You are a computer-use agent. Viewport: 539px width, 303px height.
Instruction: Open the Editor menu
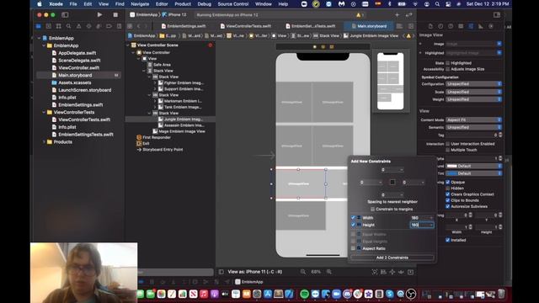click(x=162, y=4)
